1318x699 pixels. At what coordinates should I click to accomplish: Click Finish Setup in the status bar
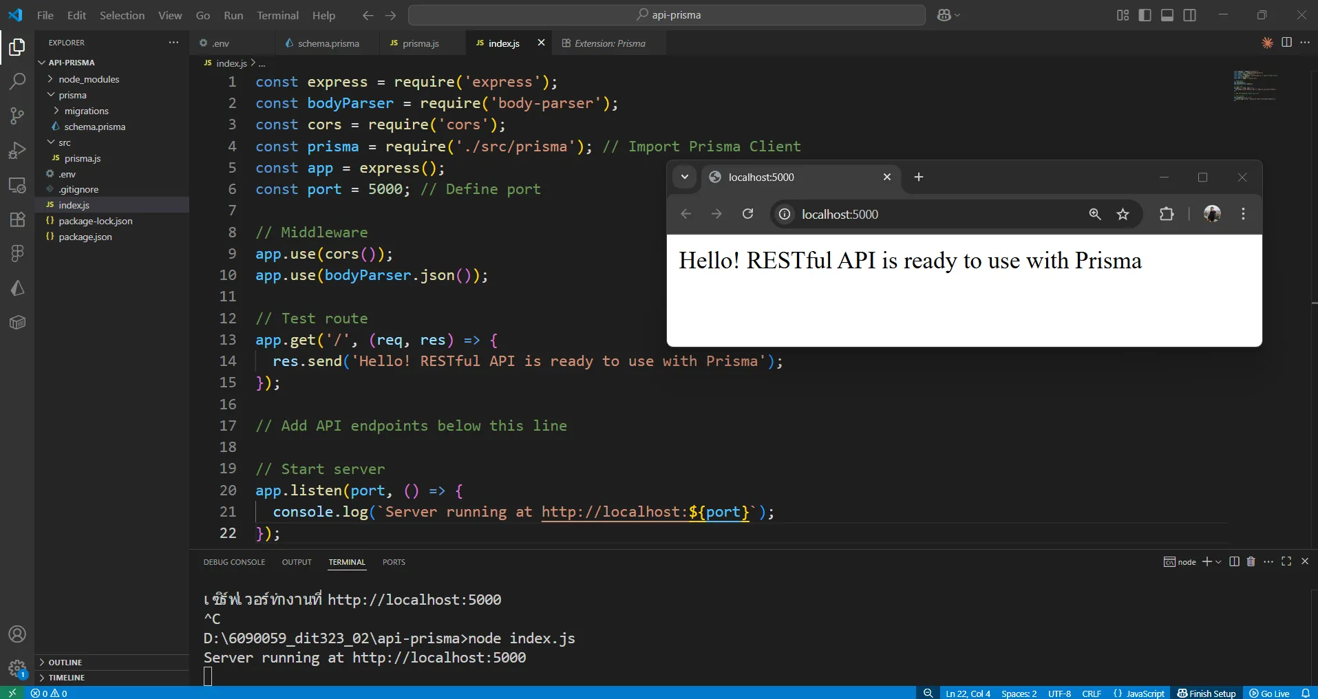coord(1207,693)
